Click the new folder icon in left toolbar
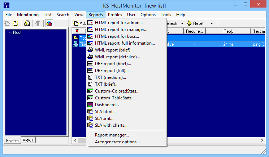Image resolution: width=269 pixels, height=157 pixels. click(x=7, y=23)
